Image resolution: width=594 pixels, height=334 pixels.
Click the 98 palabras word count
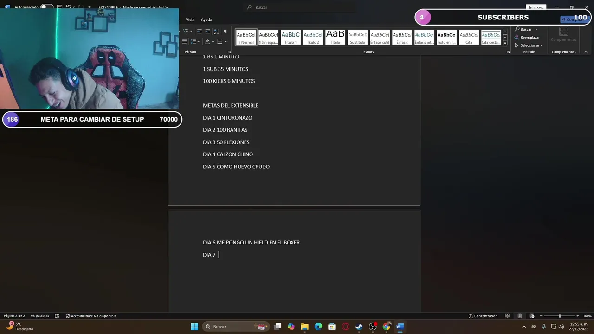pyautogui.click(x=40, y=316)
